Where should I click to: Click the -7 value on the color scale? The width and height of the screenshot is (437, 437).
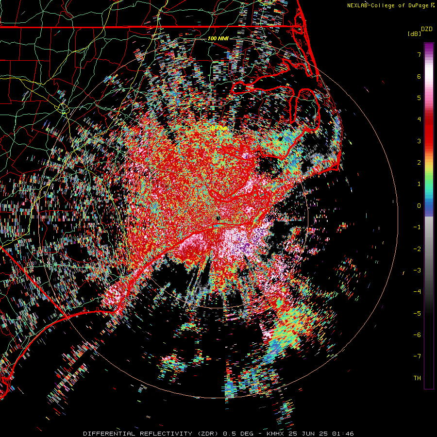coord(417,356)
